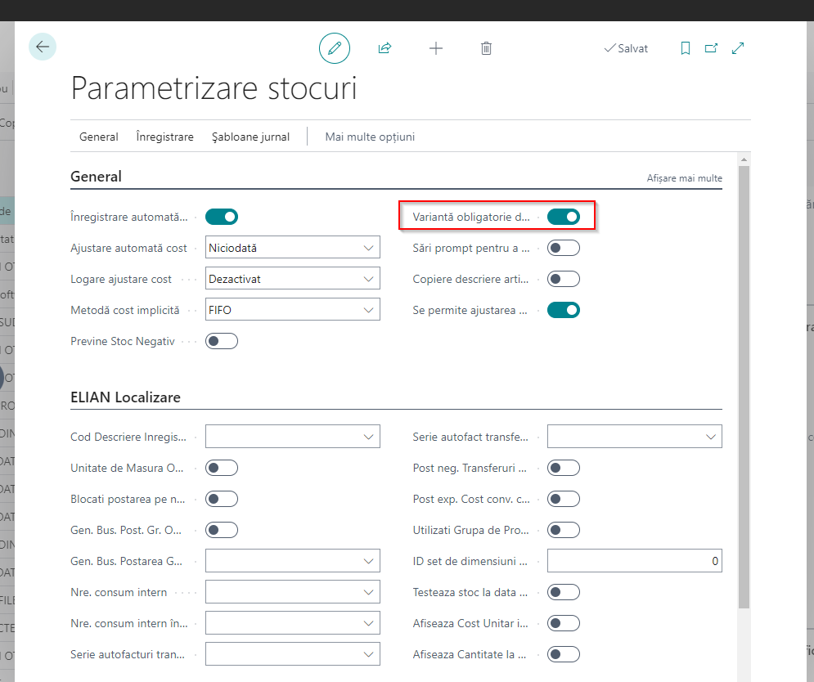814x682 pixels.
Task: Click the ID set de dimensiuni field
Action: pyautogui.click(x=634, y=561)
